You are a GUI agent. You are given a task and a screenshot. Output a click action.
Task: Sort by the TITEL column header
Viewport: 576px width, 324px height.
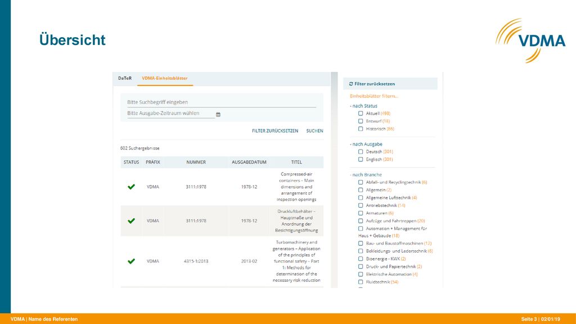[296, 162]
